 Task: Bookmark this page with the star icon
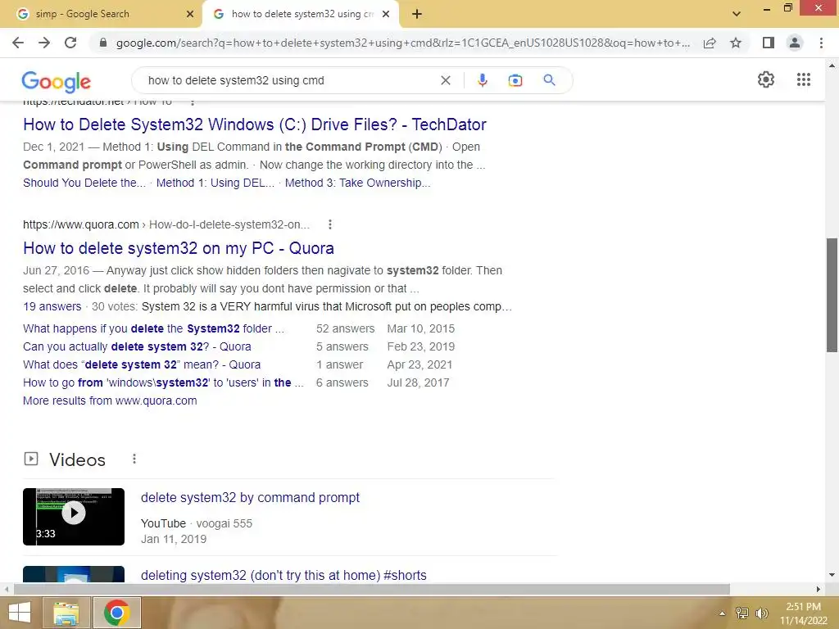point(736,43)
